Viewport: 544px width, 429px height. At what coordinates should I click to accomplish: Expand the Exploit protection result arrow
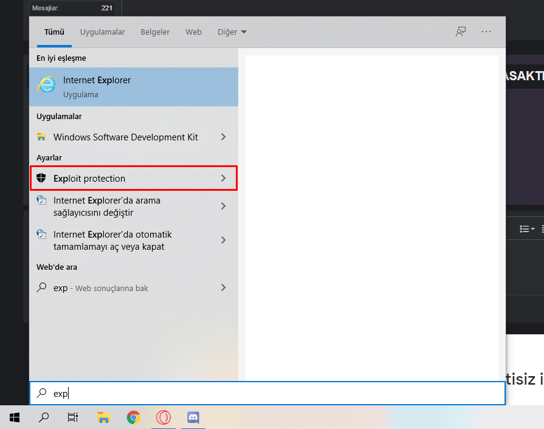coord(224,178)
